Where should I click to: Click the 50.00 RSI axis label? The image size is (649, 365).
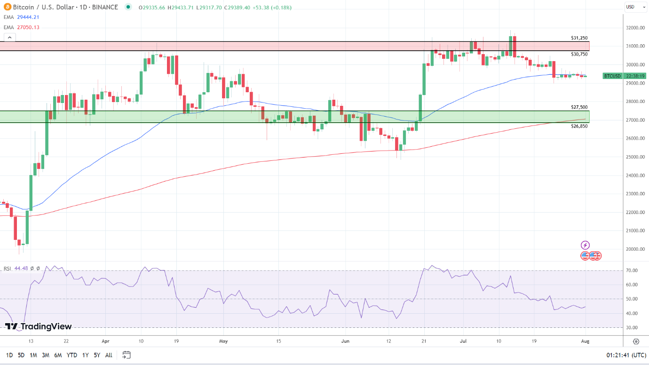631,299
